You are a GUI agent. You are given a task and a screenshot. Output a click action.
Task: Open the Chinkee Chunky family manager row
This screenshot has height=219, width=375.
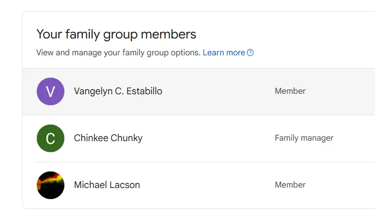tap(199, 138)
